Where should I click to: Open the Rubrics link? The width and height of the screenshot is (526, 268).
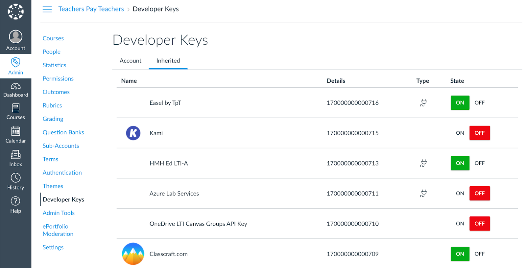[52, 105]
